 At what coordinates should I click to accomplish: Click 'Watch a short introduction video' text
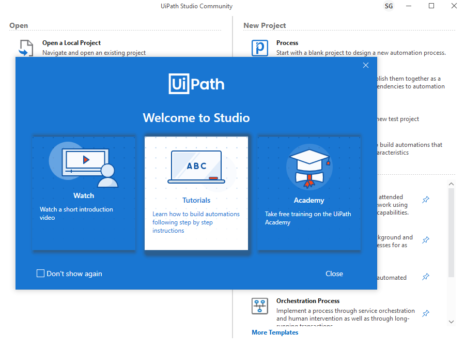(76, 214)
